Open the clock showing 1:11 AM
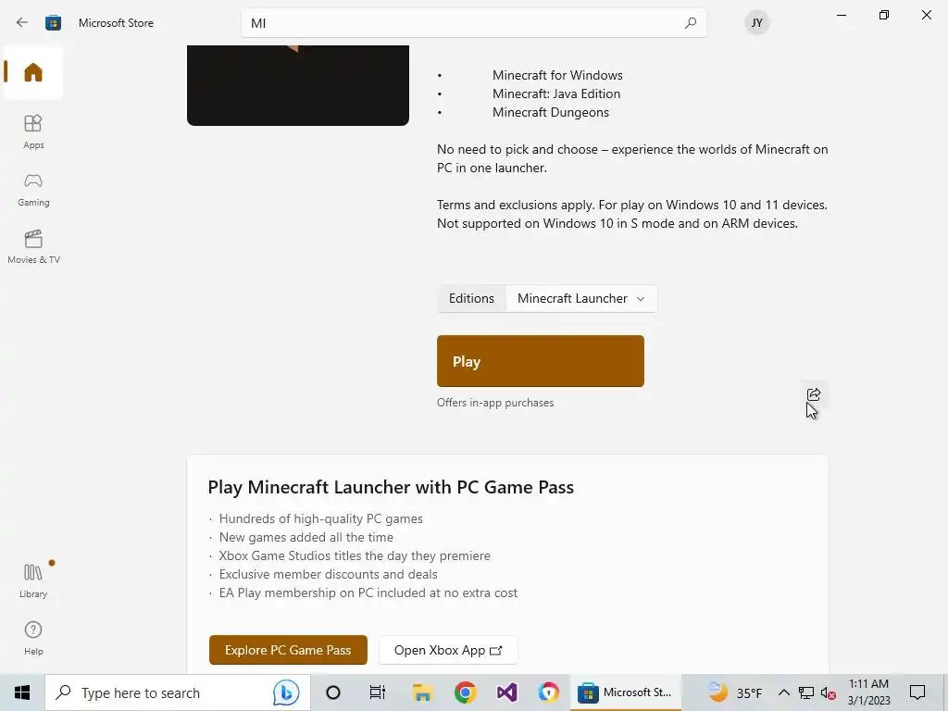948x711 pixels. [x=868, y=692]
